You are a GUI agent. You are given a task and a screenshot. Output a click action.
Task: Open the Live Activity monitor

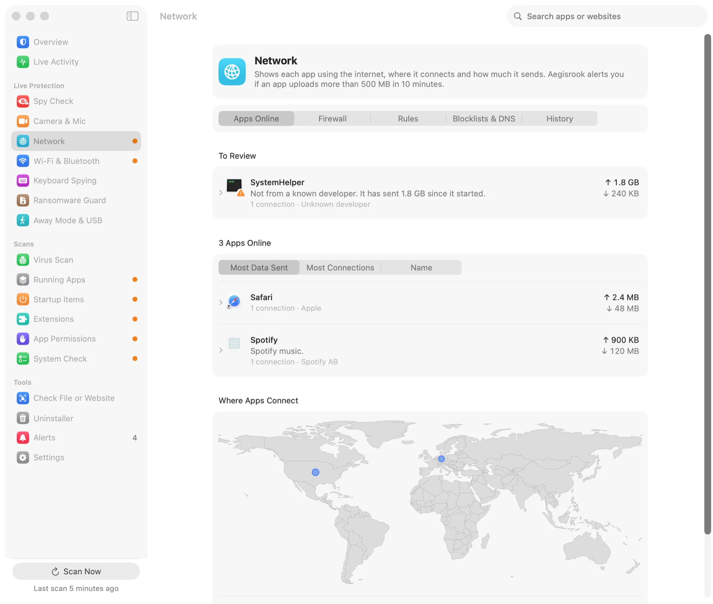[x=76, y=62]
